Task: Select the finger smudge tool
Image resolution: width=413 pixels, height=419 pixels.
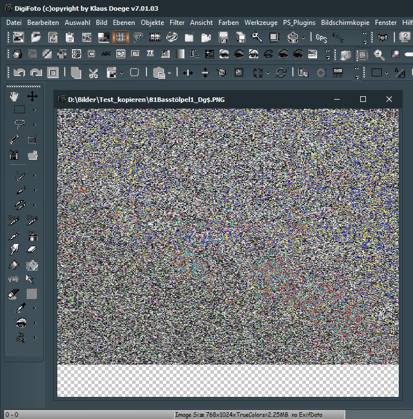Action: (x=14, y=250)
